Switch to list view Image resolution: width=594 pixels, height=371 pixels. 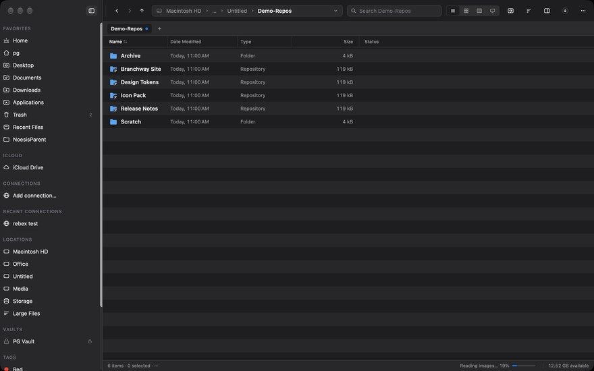[x=453, y=11]
